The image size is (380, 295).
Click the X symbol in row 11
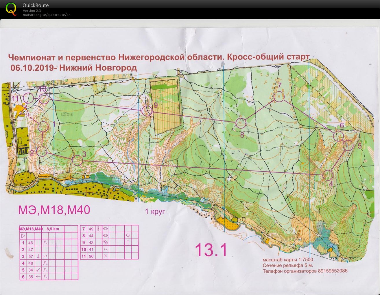coord(106,256)
